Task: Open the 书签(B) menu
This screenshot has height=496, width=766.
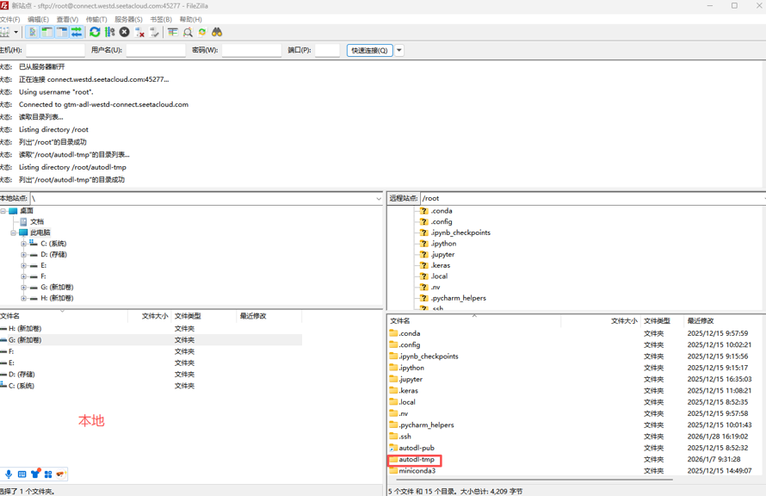Action: (161, 20)
